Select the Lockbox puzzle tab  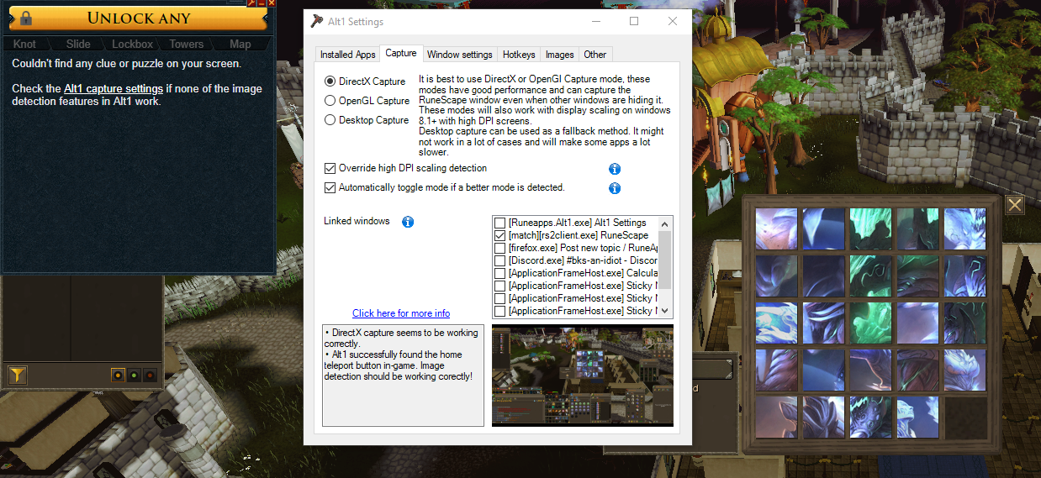click(x=133, y=44)
